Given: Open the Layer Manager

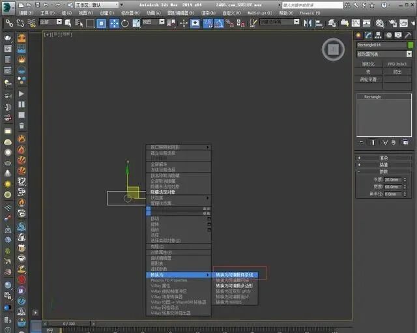Looking at the screenshot, I should coord(332,23).
